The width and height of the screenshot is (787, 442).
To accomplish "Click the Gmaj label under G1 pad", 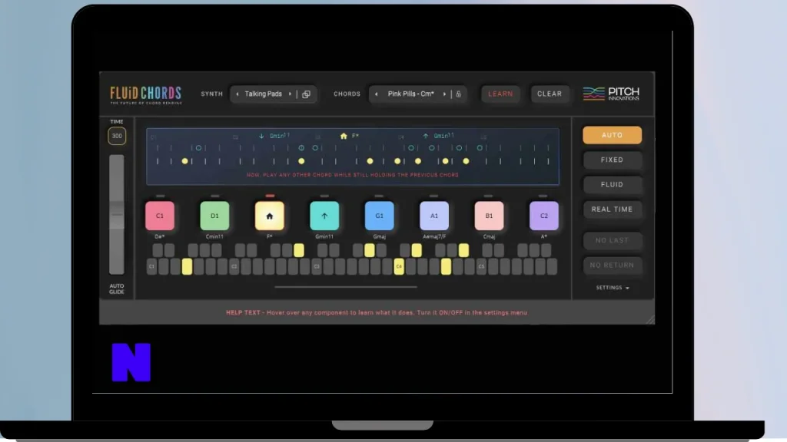I will pos(379,236).
